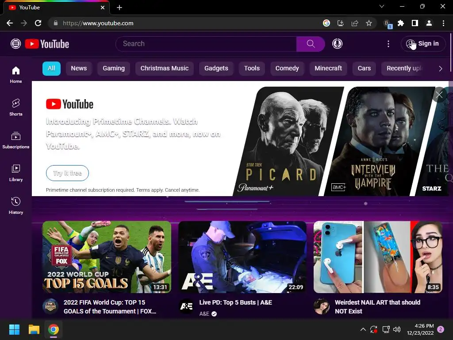The height and width of the screenshot is (340, 453).
Task: Click the magnifier search button
Action: 311,44
